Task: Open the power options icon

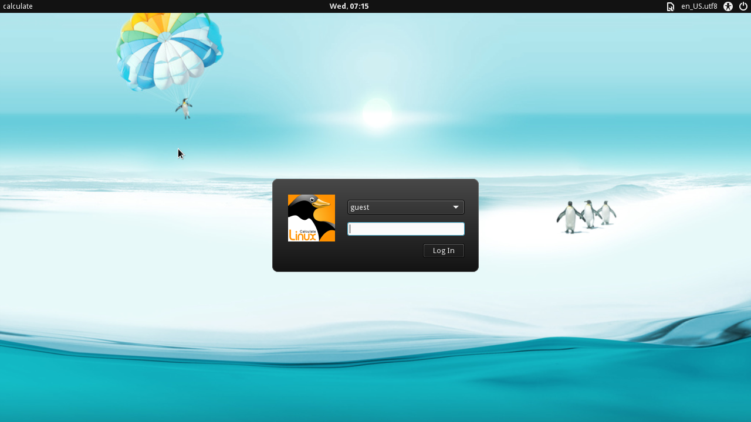Action: point(743,6)
